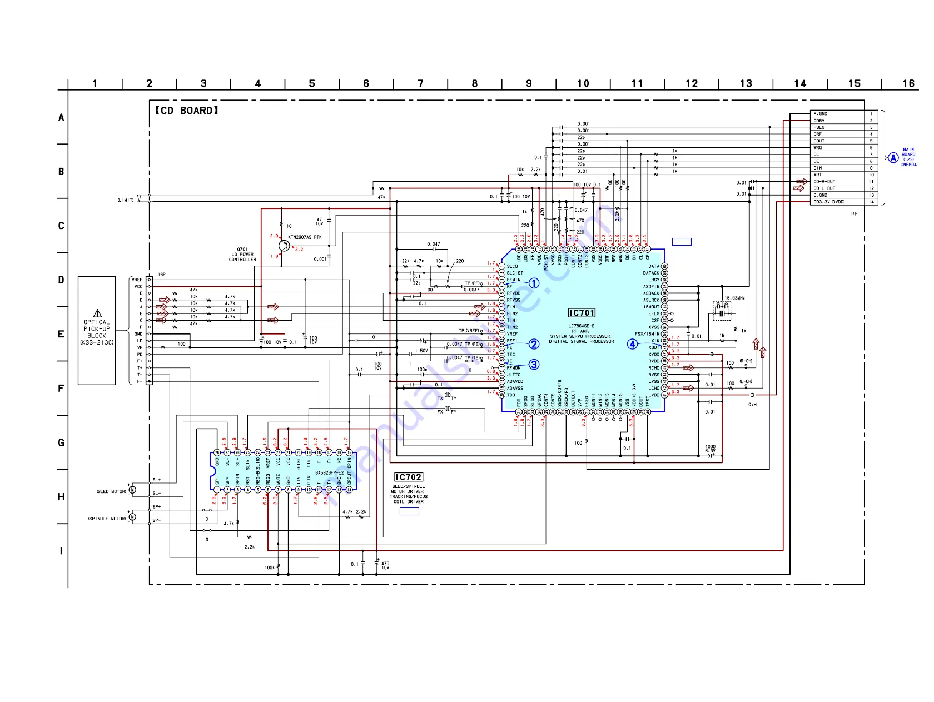Click the spindle motor M symbol
The height and width of the screenshot is (702, 934).
pyautogui.click(x=132, y=517)
